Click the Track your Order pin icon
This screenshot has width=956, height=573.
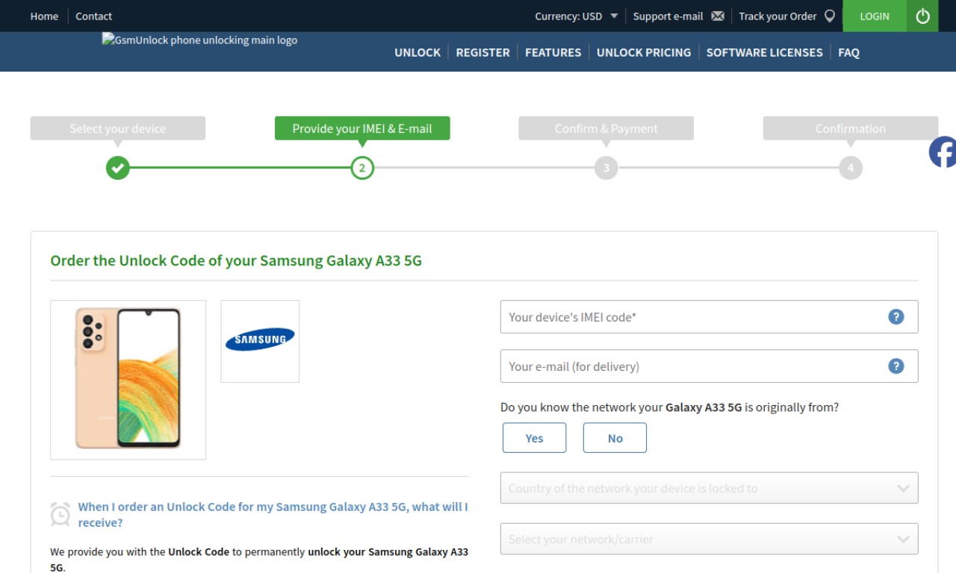pos(830,16)
